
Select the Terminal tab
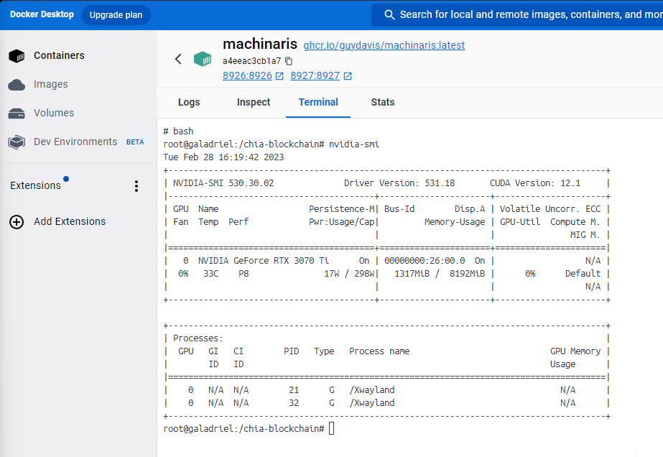tap(318, 103)
